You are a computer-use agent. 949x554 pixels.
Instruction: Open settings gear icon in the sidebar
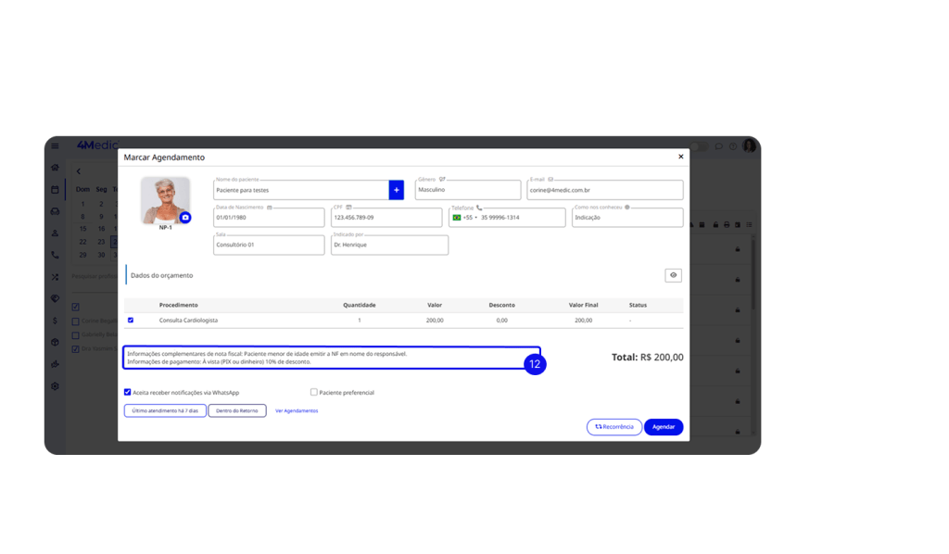[x=56, y=385]
